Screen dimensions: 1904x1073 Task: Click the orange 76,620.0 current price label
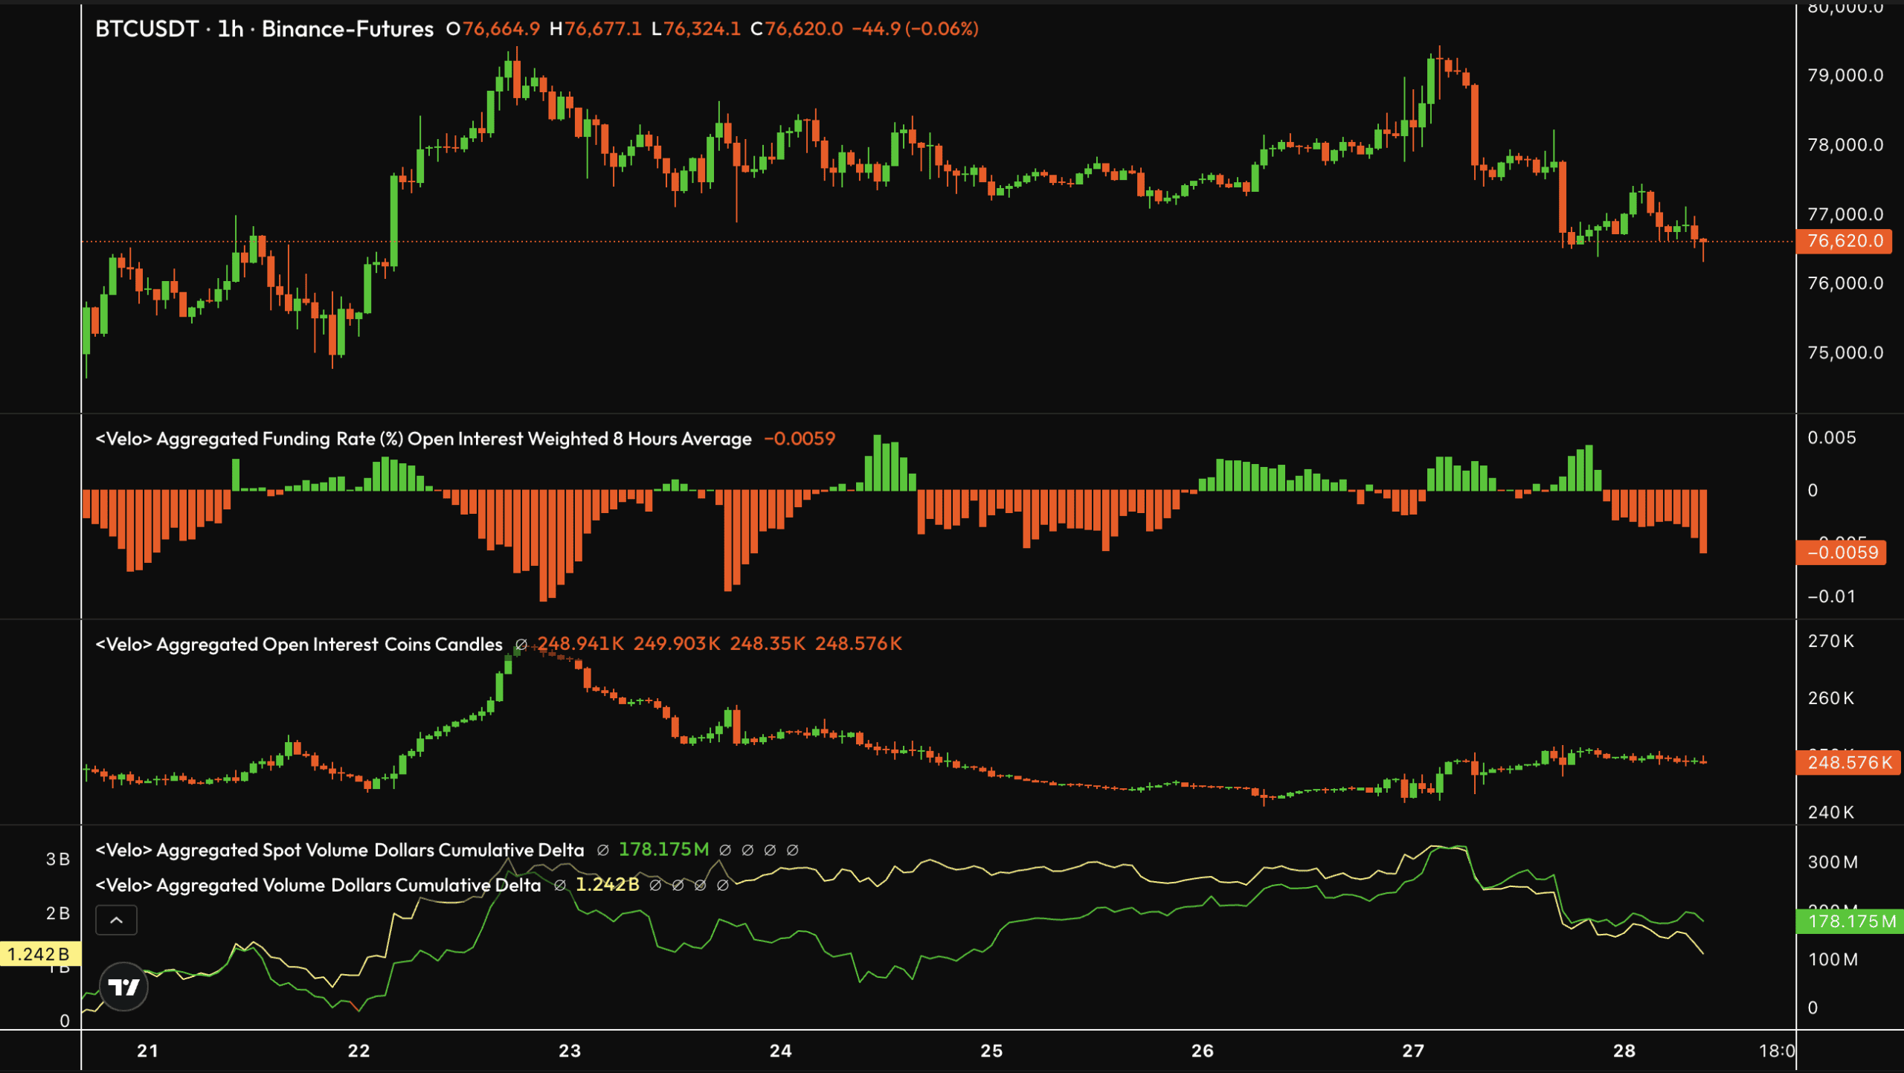[x=1844, y=241]
